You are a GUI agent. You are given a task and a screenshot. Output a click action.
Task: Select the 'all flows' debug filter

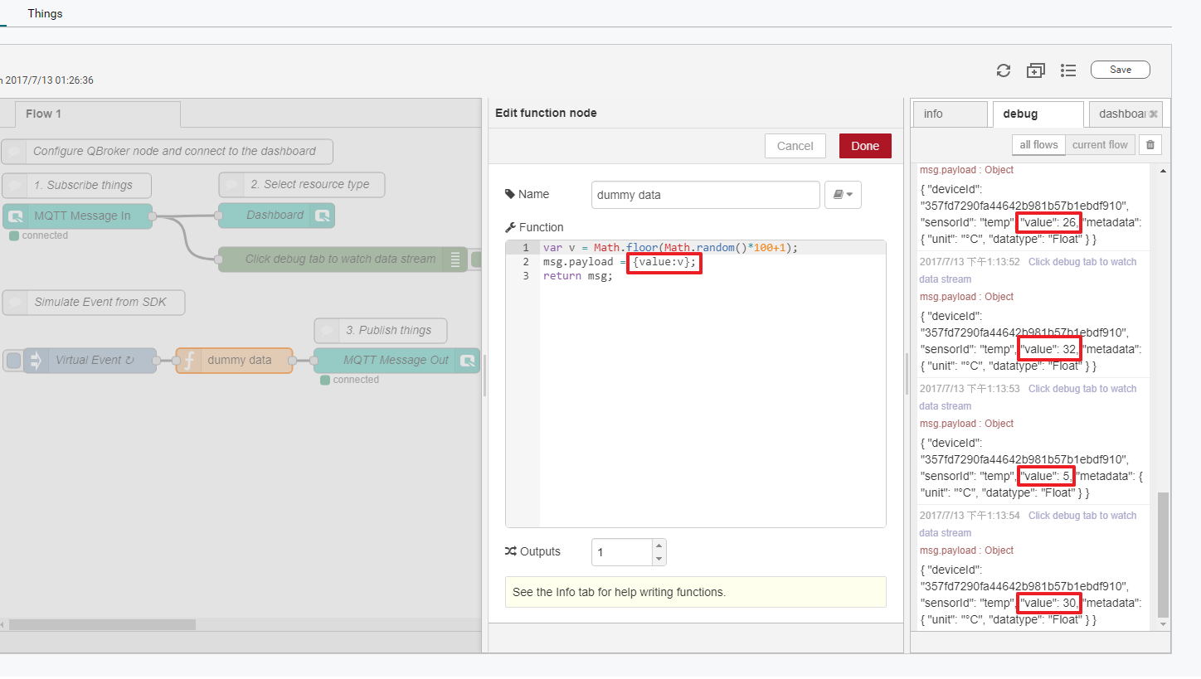(x=1038, y=145)
